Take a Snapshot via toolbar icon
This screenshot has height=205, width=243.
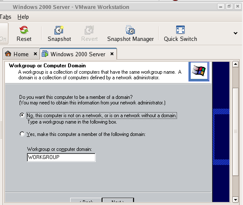pyautogui.click(x=59, y=30)
